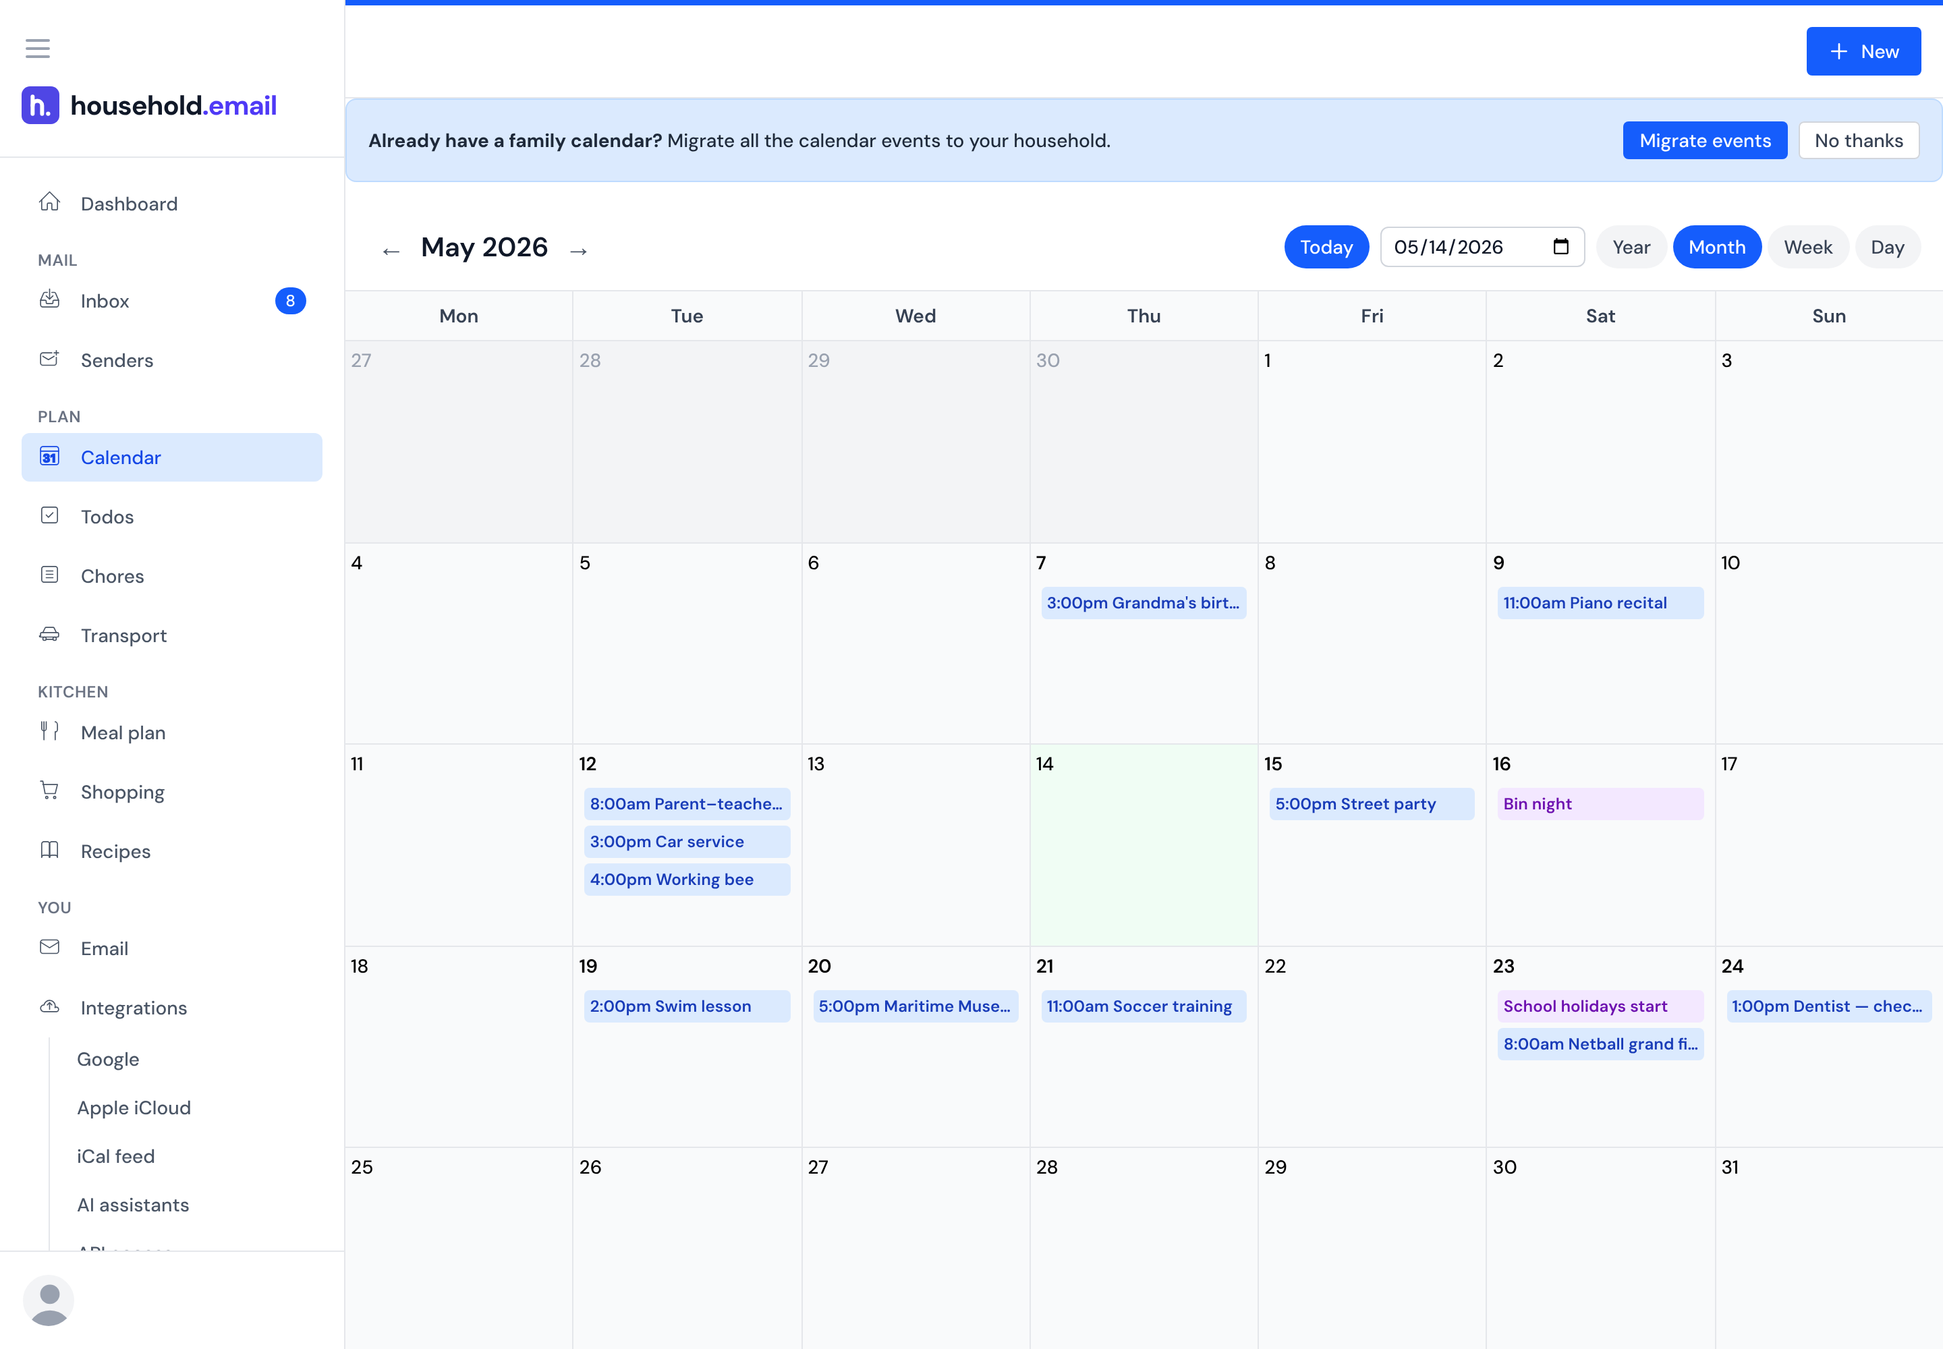Select Google integration
Viewport: 1943px width, 1349px height.
[108, 1059]
